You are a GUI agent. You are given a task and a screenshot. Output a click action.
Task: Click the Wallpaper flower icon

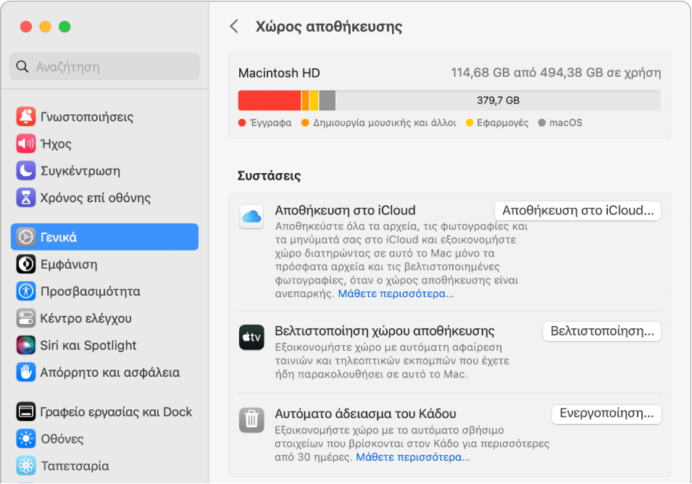[26, 466]
